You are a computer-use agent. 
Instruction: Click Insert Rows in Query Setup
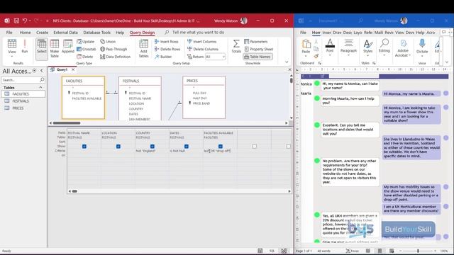click(x=167, y=42)
